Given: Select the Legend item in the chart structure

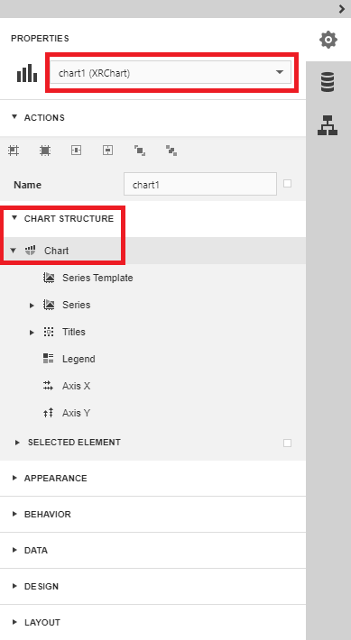Looking at the screenshot, I should coord(79,359).
